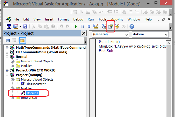Viewport: 175px width, 117px height.
Task: Open the Tools menu
Action: (x=102, y=19)
